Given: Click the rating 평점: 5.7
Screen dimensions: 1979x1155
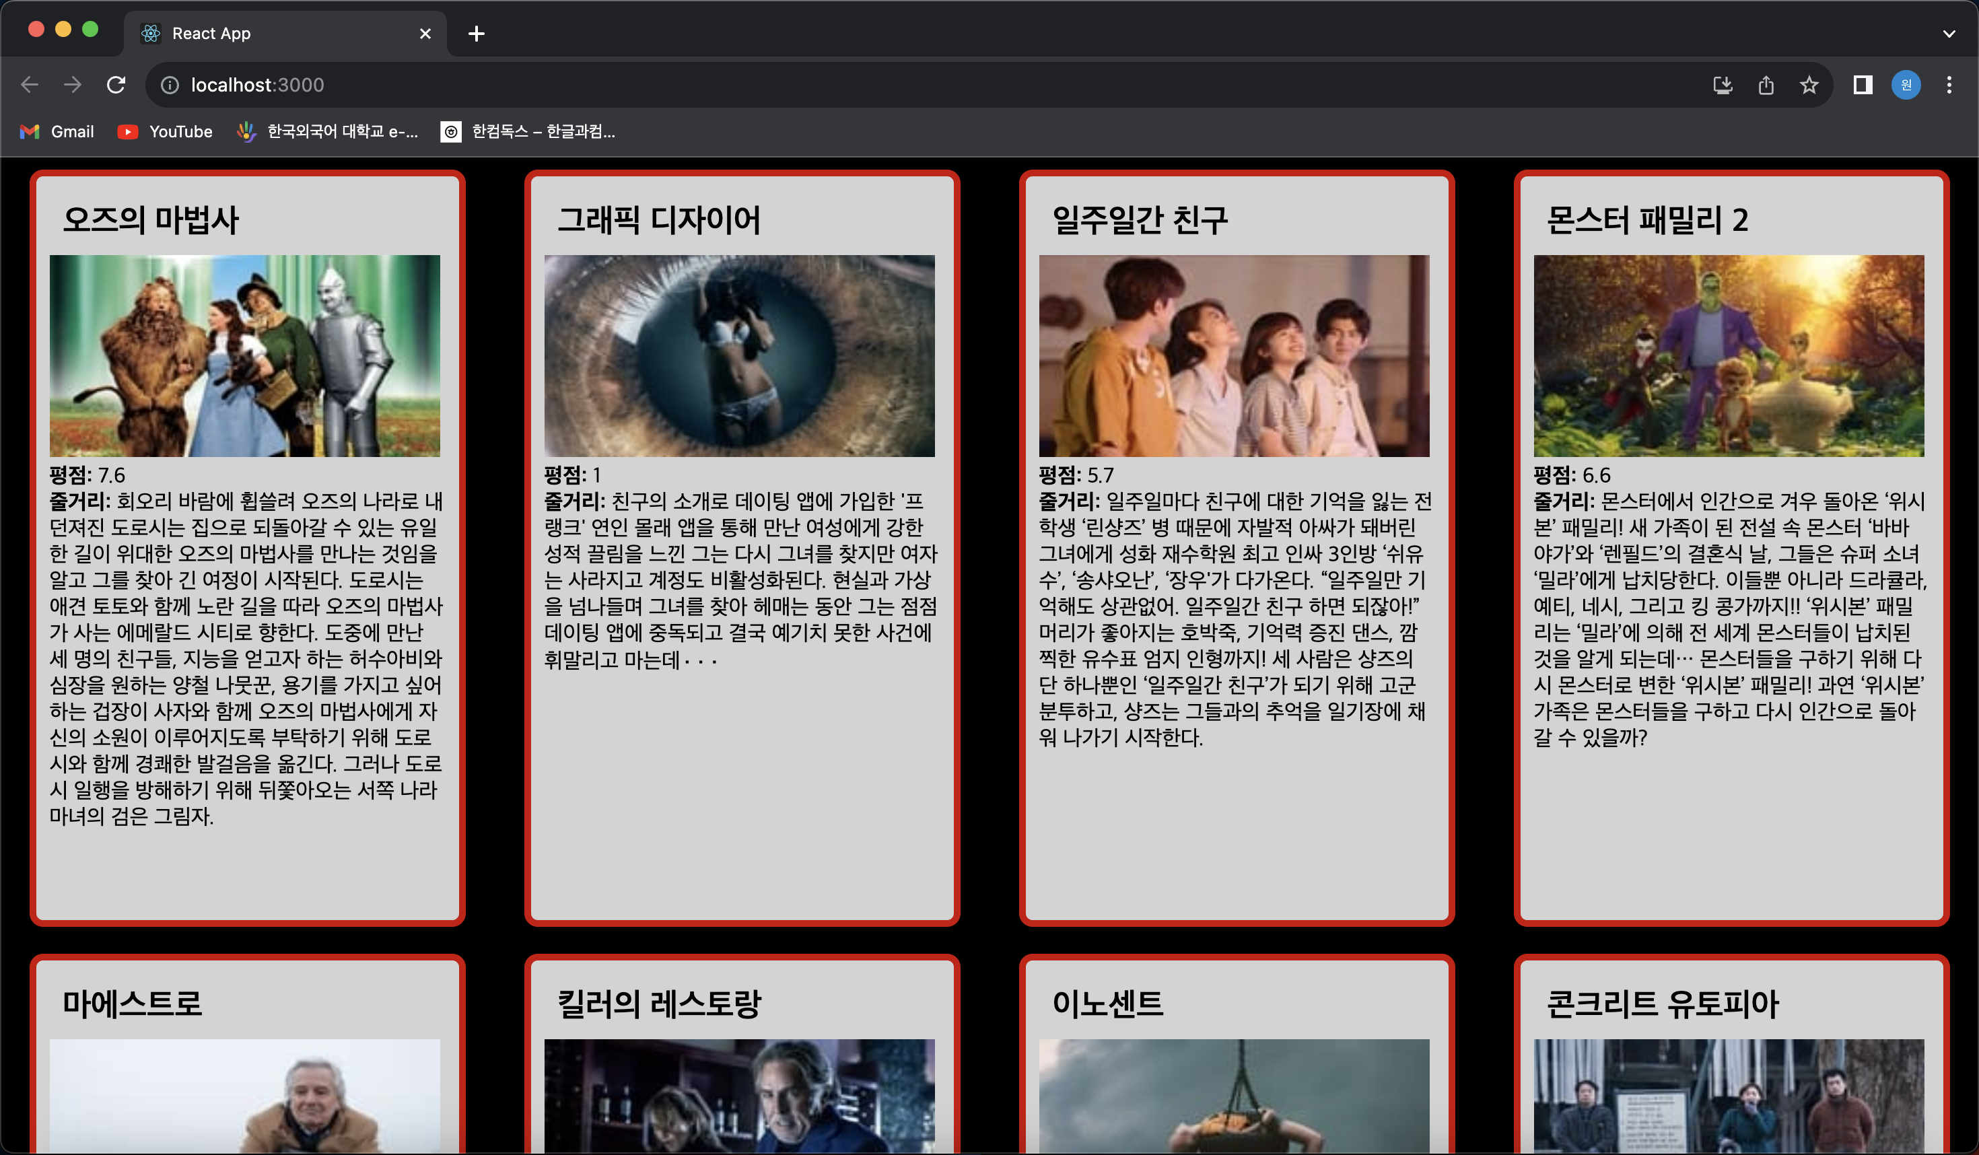Looking at the screenshot, I should [x=1077, y=475].
